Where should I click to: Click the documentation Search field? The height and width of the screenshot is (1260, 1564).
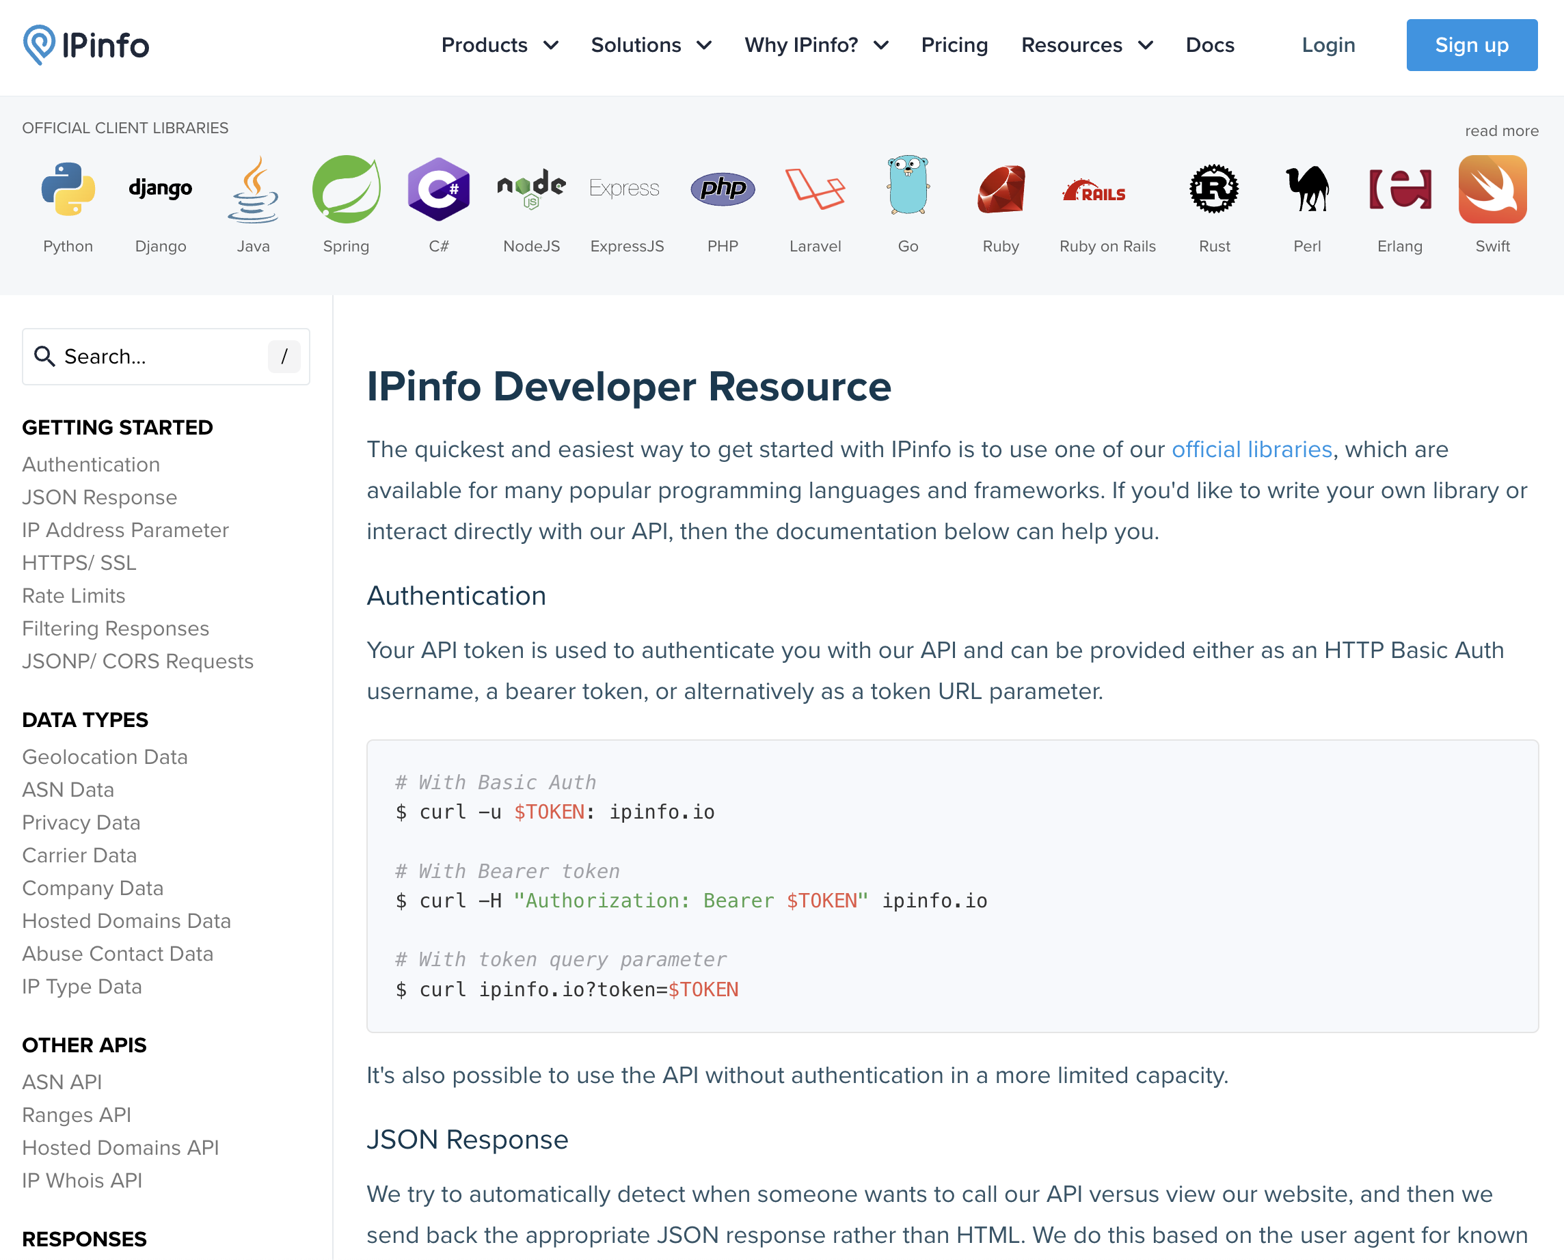[152, 357]
